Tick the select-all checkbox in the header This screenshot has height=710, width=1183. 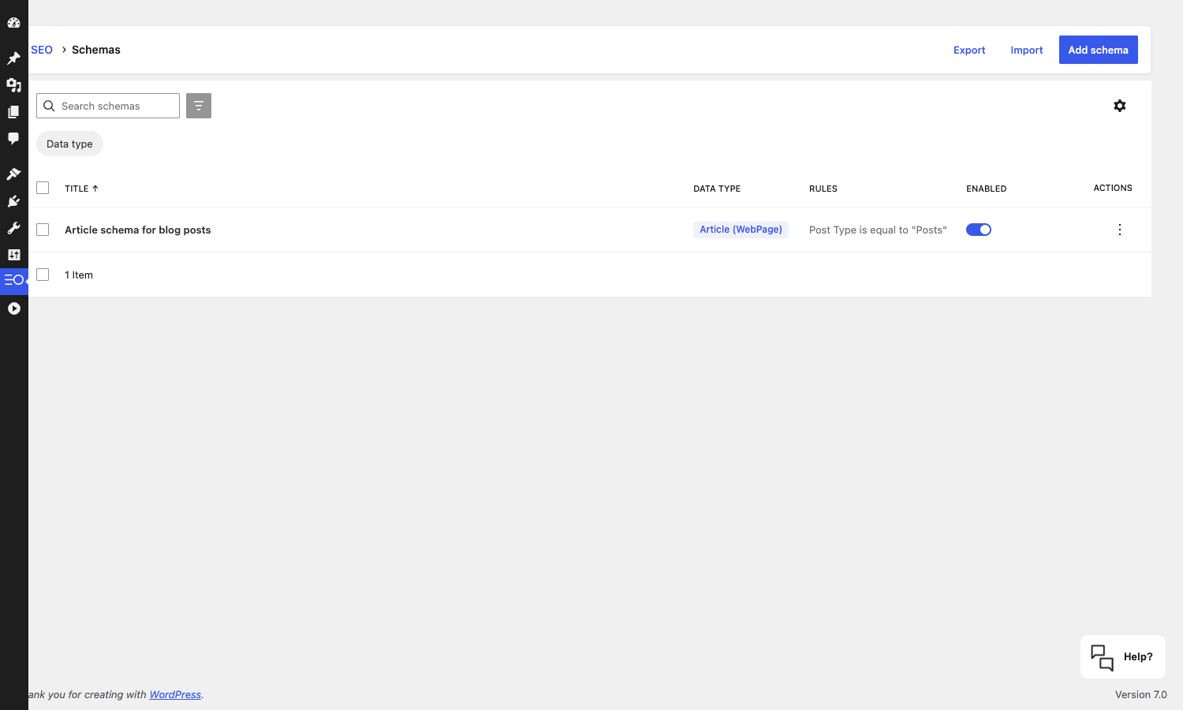tap(43, 188)
